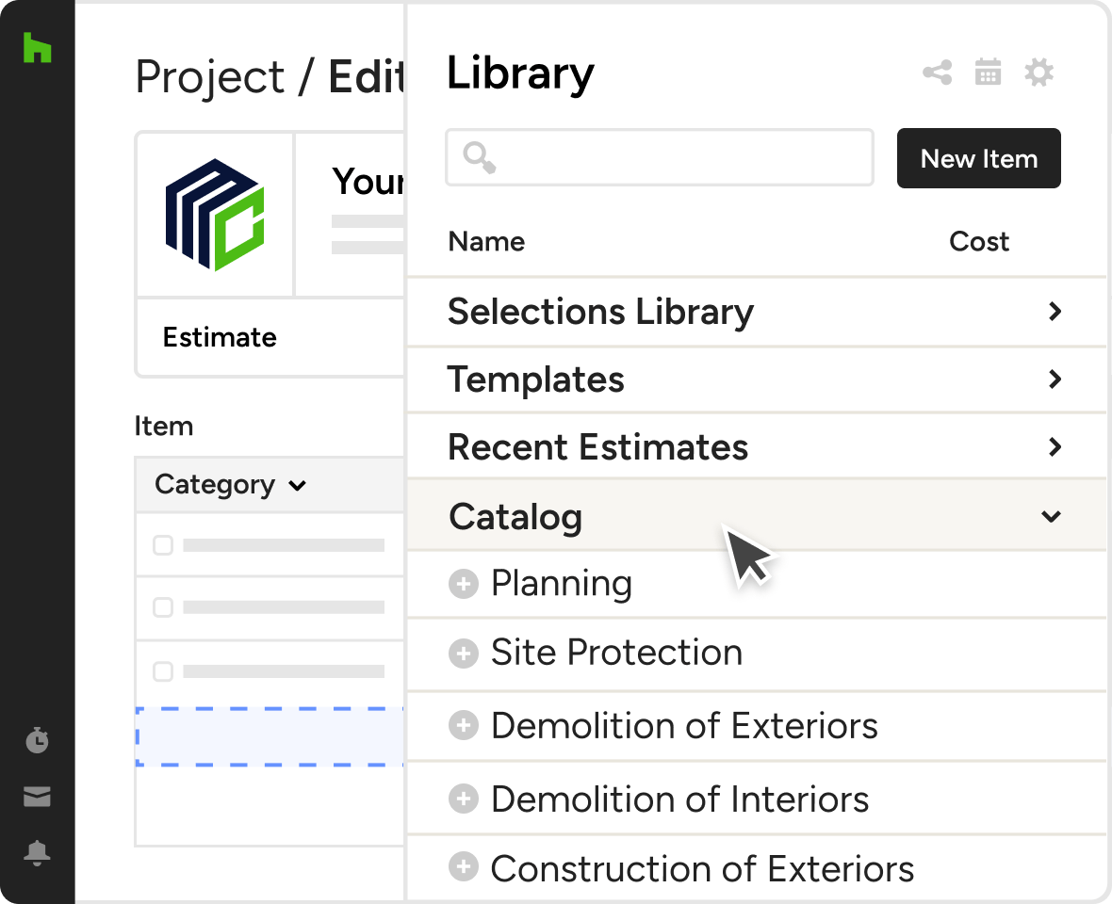Tick the second item row checkbox
Screen dimensions: 1112x904
click(163, 608)
